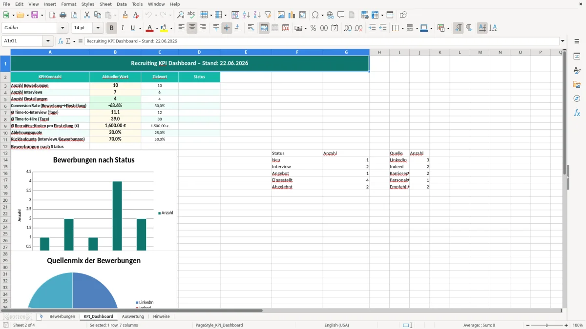
Task: Switch to the Hinweise sheet tab
Action: [x=161, y=316]
